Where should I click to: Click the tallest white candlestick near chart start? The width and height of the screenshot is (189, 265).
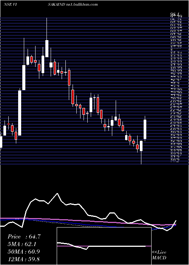pyautogui.click(x=20, y=113)
